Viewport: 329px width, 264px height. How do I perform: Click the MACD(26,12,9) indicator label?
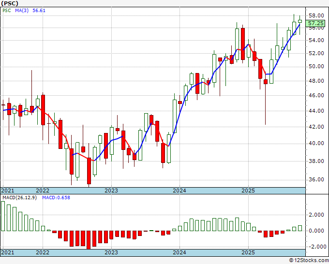19,198
